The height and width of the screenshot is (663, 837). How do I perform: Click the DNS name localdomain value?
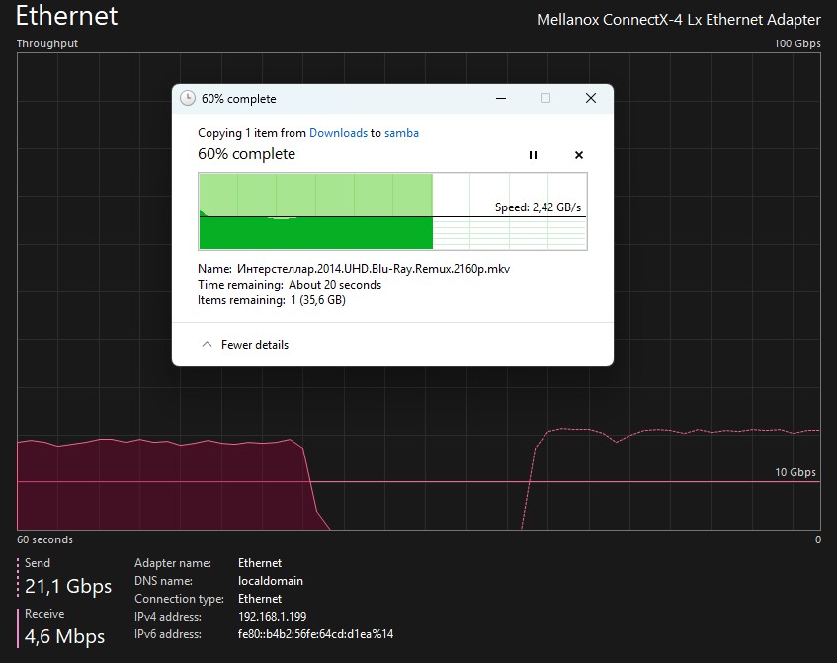point(271,581)
